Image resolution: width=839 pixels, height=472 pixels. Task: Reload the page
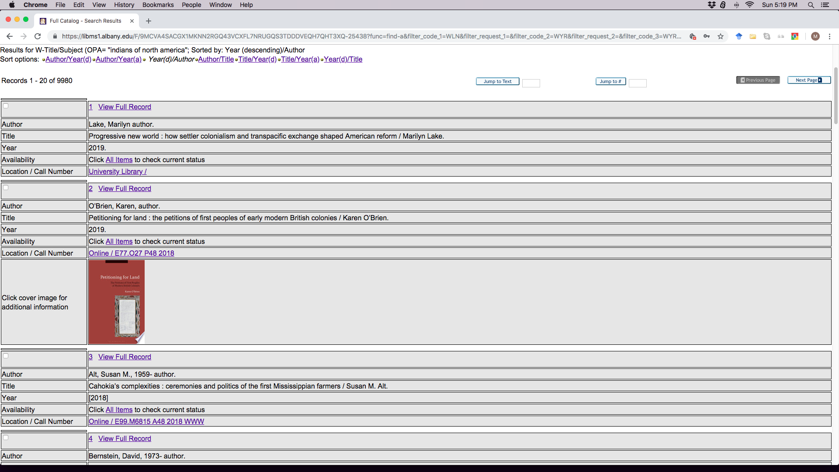pyautogui.click(x=38, y=36)
